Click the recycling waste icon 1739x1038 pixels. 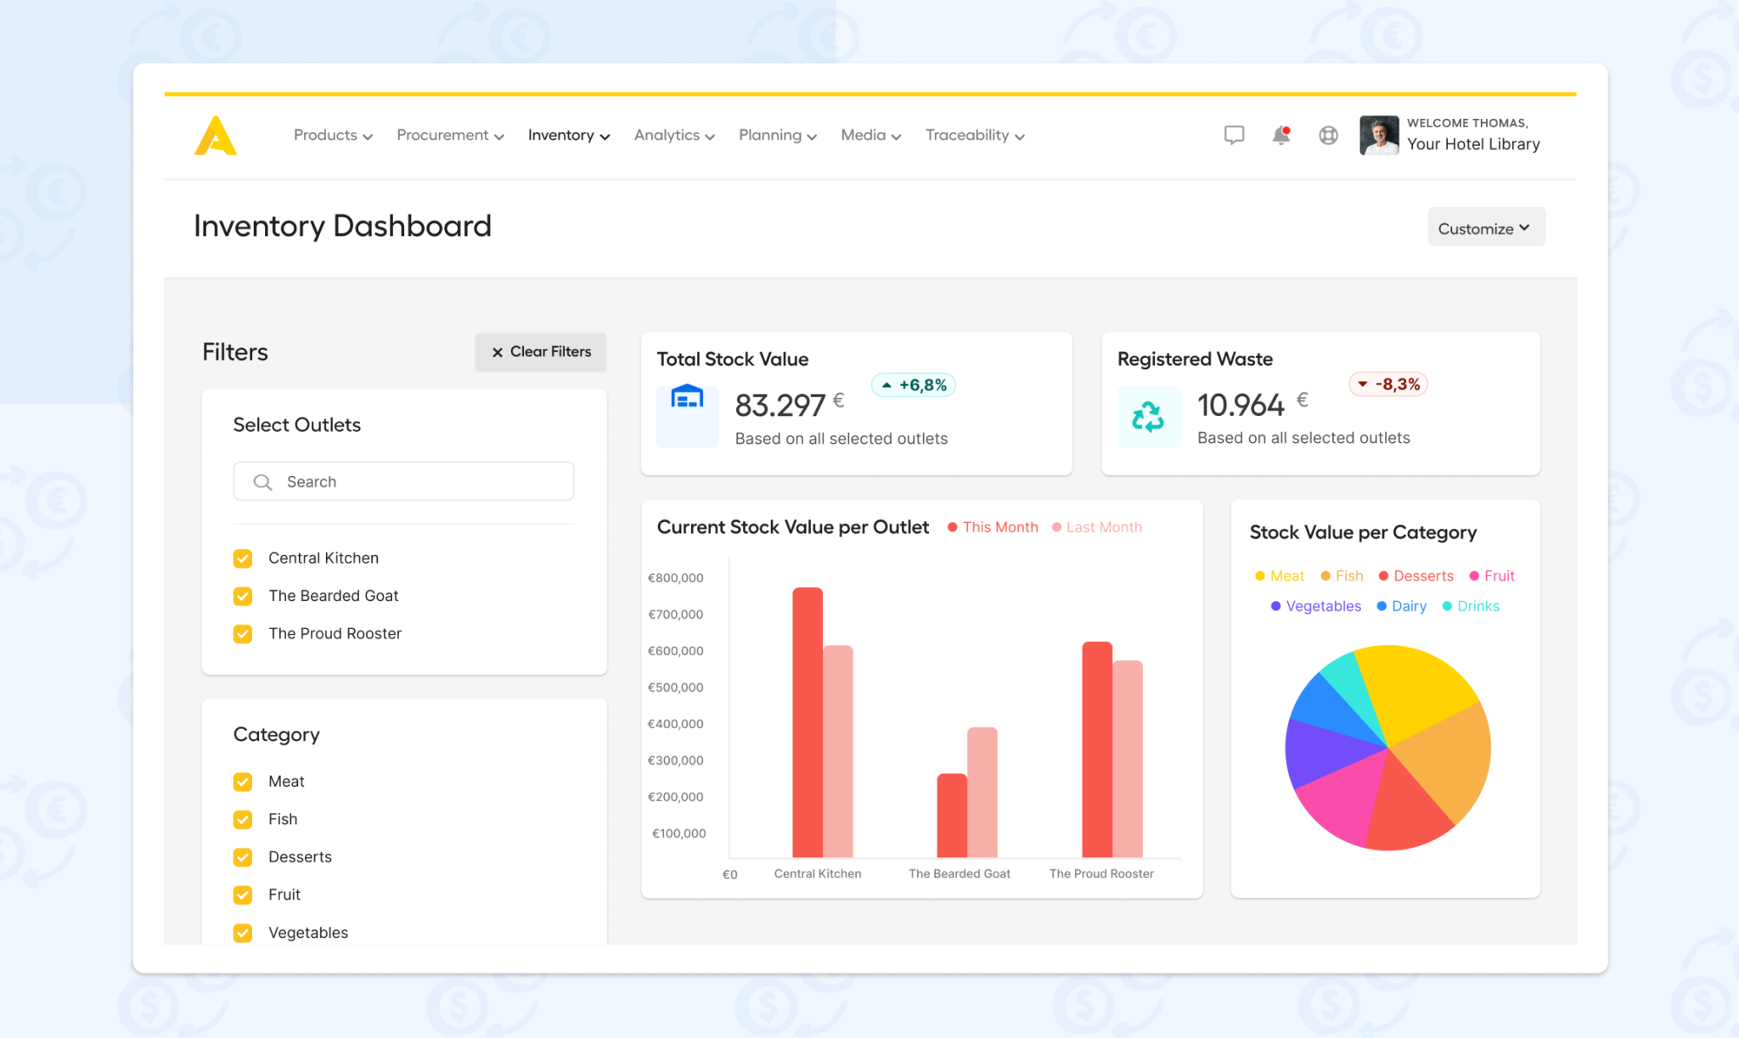tap(1148, 416)
